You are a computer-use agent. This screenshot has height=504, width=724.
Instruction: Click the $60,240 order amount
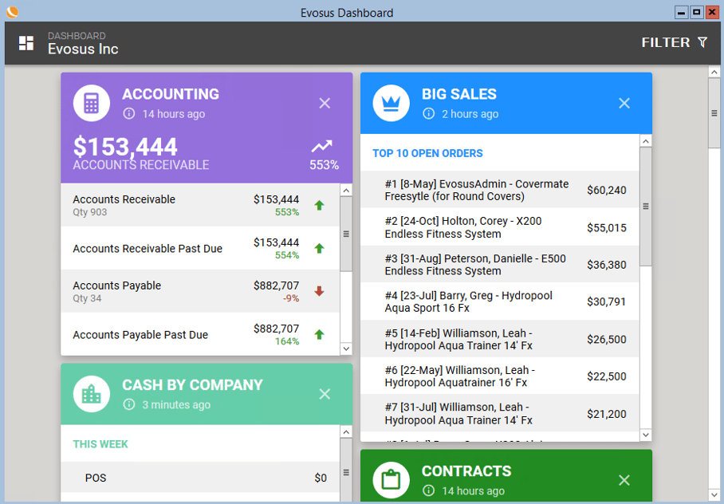tap(607, 190)
